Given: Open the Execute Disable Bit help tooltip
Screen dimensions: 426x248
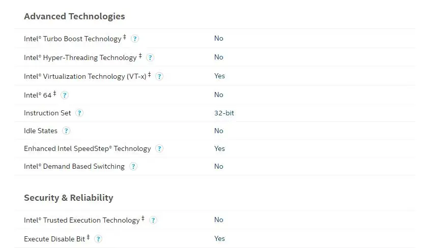Looking at the screenshot, I should pos(98,239).
